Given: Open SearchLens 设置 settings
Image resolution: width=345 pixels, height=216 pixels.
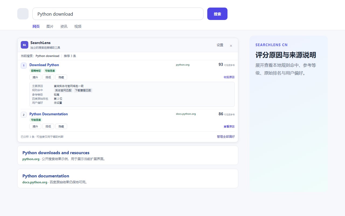Looking at the screenshot, I should tap(220, 45).
